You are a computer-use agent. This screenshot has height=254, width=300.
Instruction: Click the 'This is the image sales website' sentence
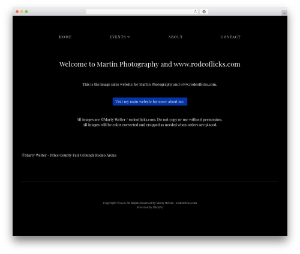tap(149, 84)
